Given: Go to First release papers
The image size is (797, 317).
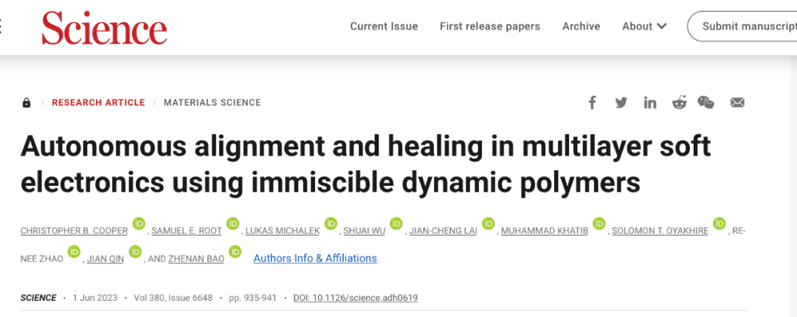Looking at the screenshot, I should (x=490, y=27).
